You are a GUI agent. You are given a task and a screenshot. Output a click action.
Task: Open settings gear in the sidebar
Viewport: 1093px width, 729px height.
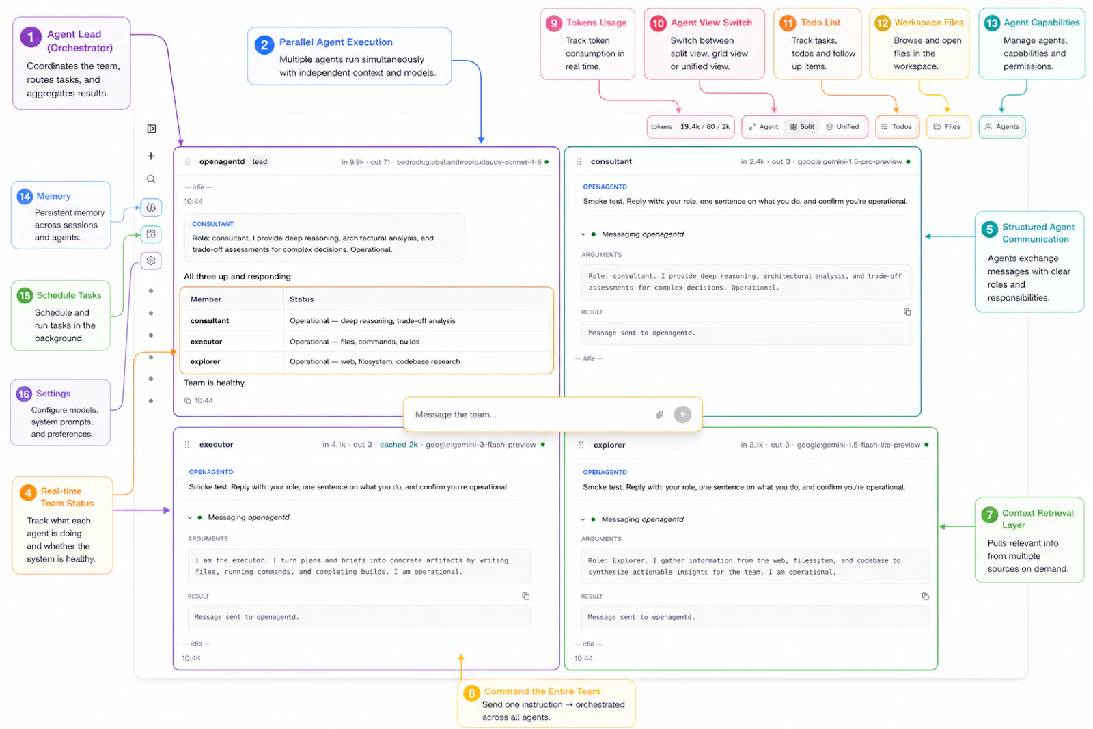(151, 260)
